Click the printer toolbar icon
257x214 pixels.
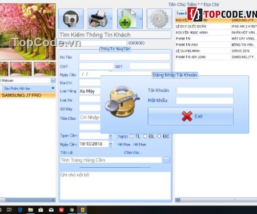(98, 19)
